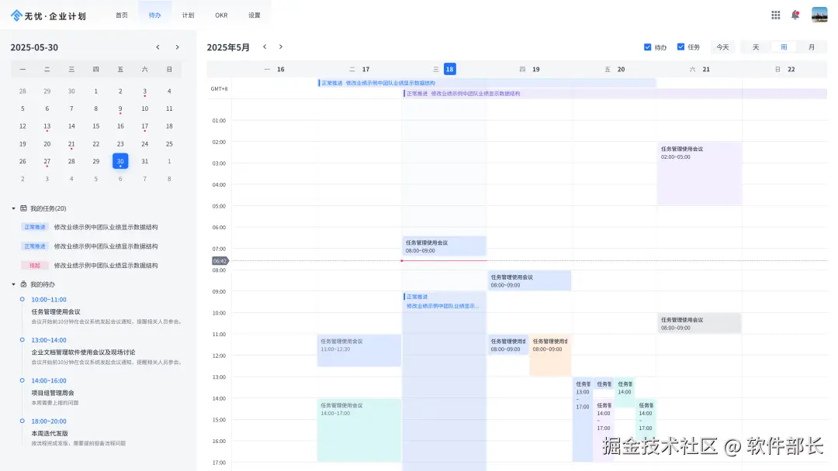The image size is (838, 471).
Task: Click the icon beside 我的待办
Action: (23, 284)
